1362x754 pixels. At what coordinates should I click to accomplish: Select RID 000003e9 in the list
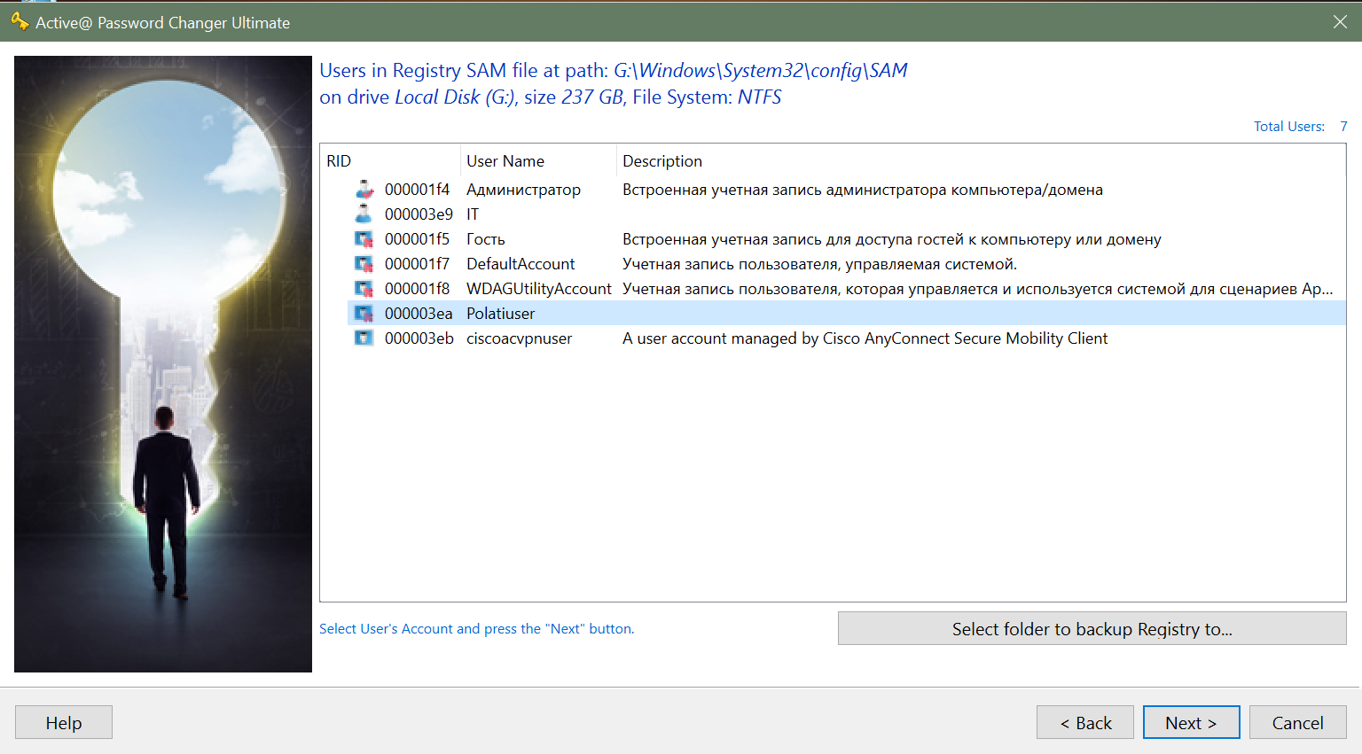click(419, 214)
